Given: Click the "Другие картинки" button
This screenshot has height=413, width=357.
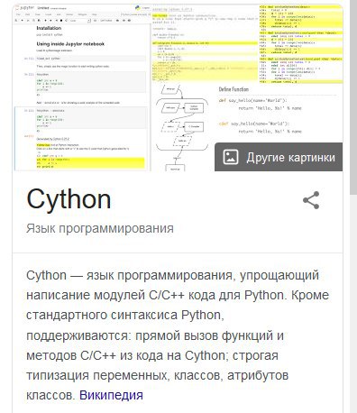Looking at the screenshot, I should coord(279,157).
